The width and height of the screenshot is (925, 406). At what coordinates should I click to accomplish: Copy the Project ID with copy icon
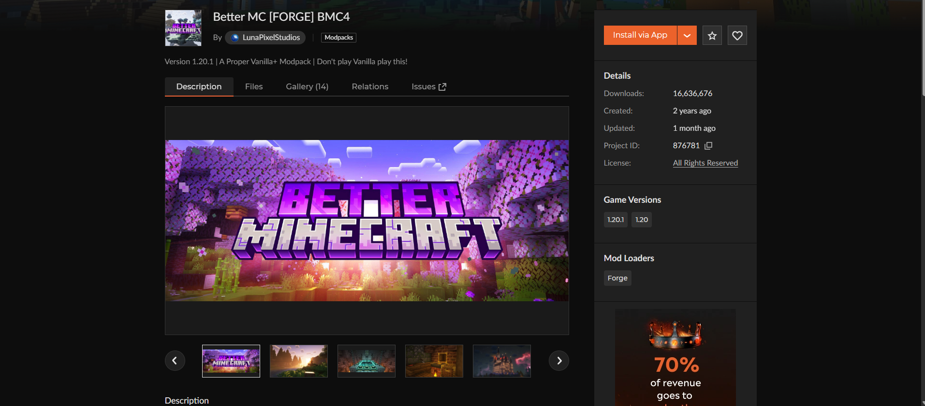(708, 145)
